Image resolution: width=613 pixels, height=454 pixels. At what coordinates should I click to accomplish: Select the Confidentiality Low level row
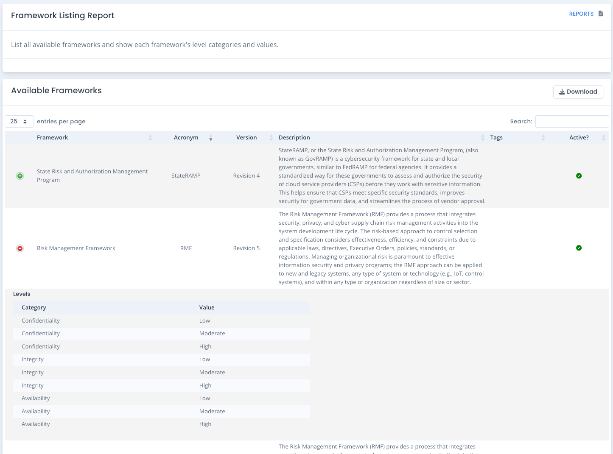161,320
